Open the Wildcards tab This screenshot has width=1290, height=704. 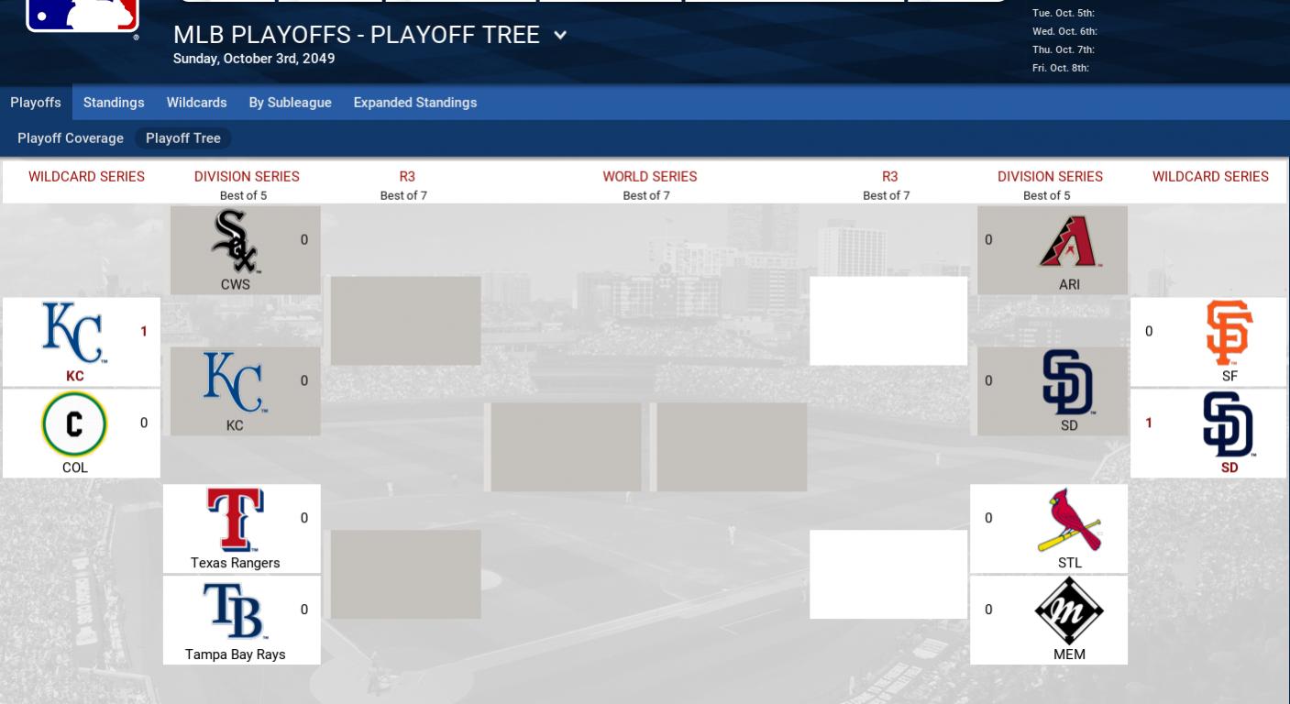point(196,103)
